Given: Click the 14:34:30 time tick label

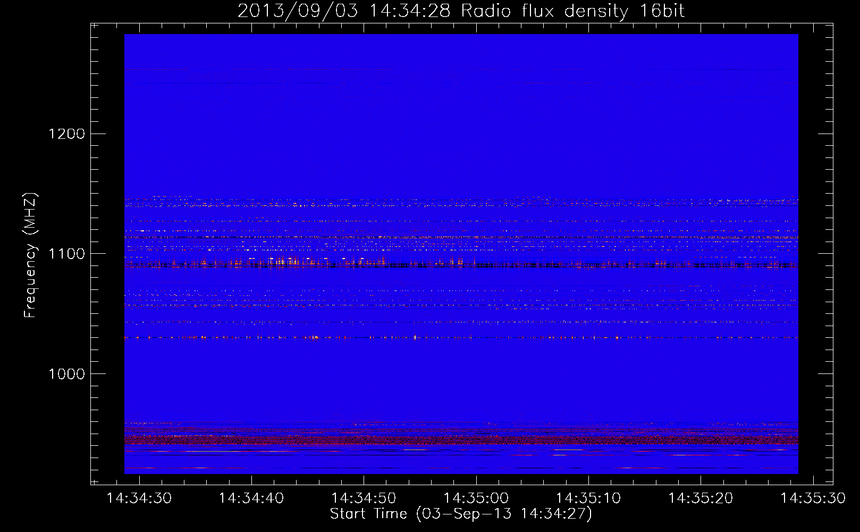Looking at the screenshot, I should tap(139, 498).
